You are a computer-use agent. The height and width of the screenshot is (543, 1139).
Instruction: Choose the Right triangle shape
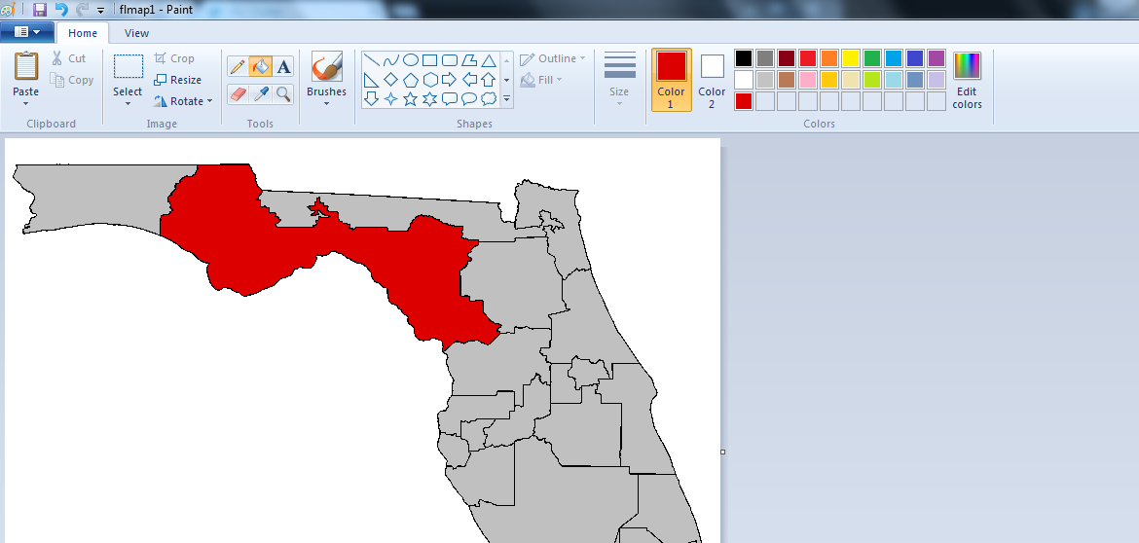(x=371, y=80)
